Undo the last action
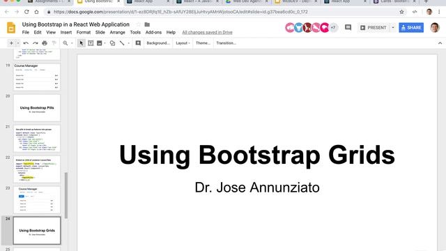Image resolution: width=446 pixels, height=251 pixels. [x=26, y=43]
